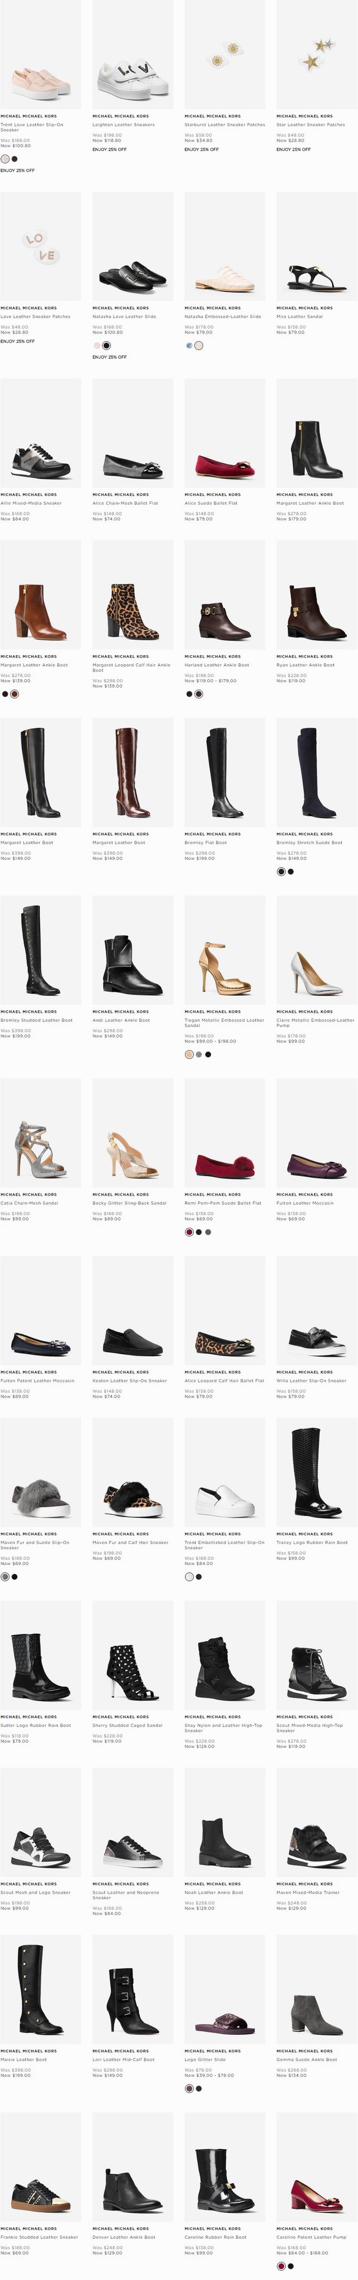Select black swatch for Trent Love Slip-On Sneaker
Image resolution: width=358 pixels, height=2280 pixels.
click(14, 159)
